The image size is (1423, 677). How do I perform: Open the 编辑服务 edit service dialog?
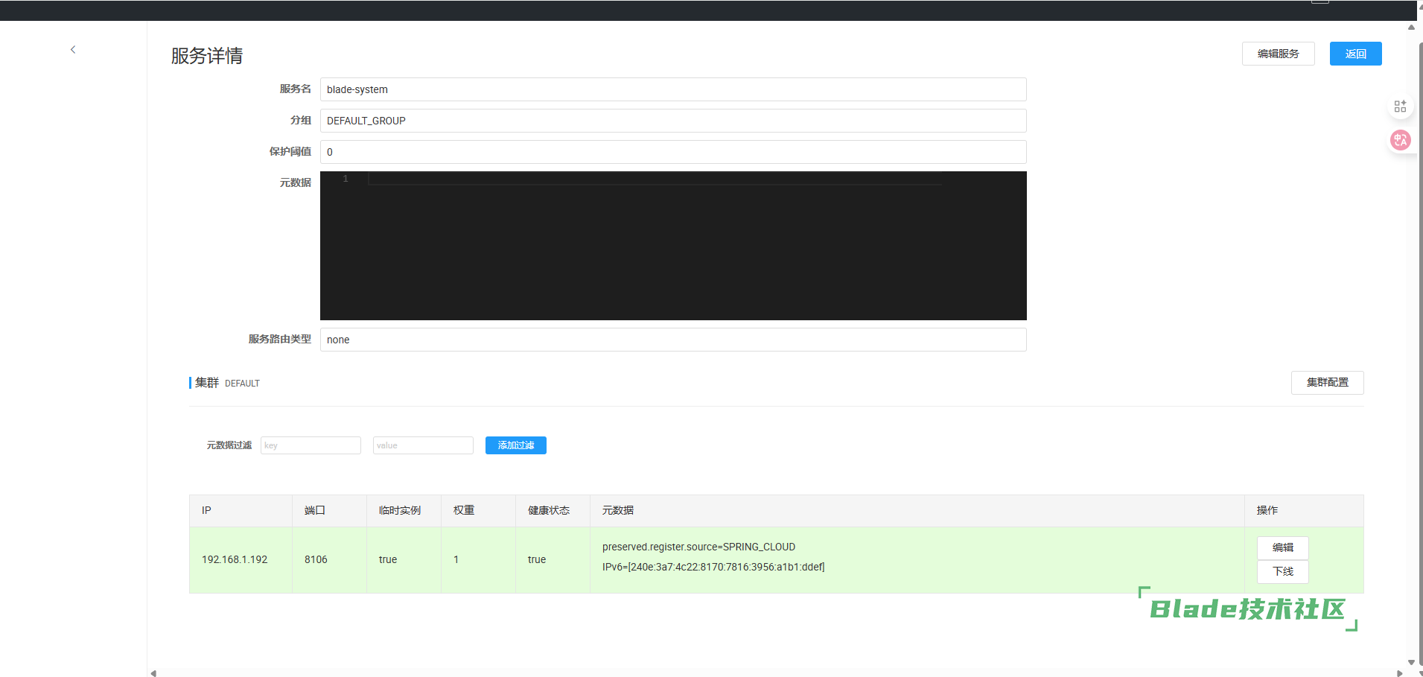(1278, 54)
